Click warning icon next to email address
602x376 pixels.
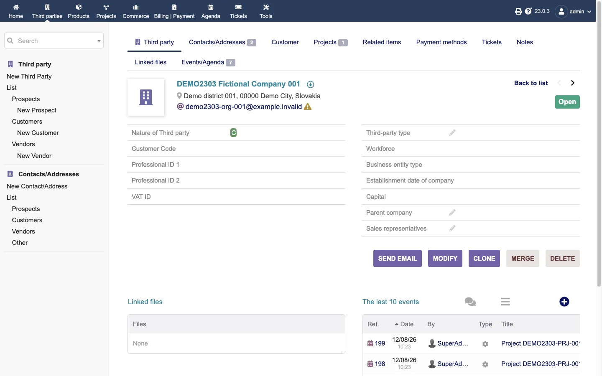point(308,107)
